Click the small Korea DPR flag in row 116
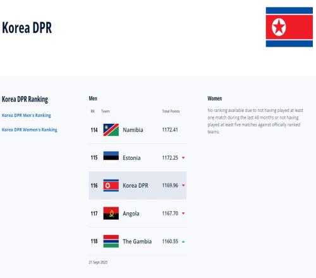316x278 pixels. pos(111,185)
